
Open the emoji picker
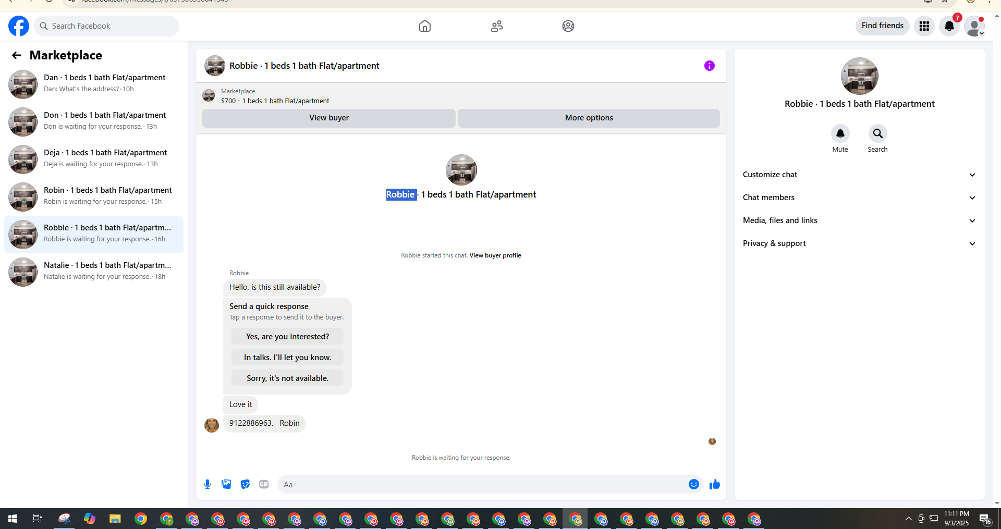click(694, 484)
